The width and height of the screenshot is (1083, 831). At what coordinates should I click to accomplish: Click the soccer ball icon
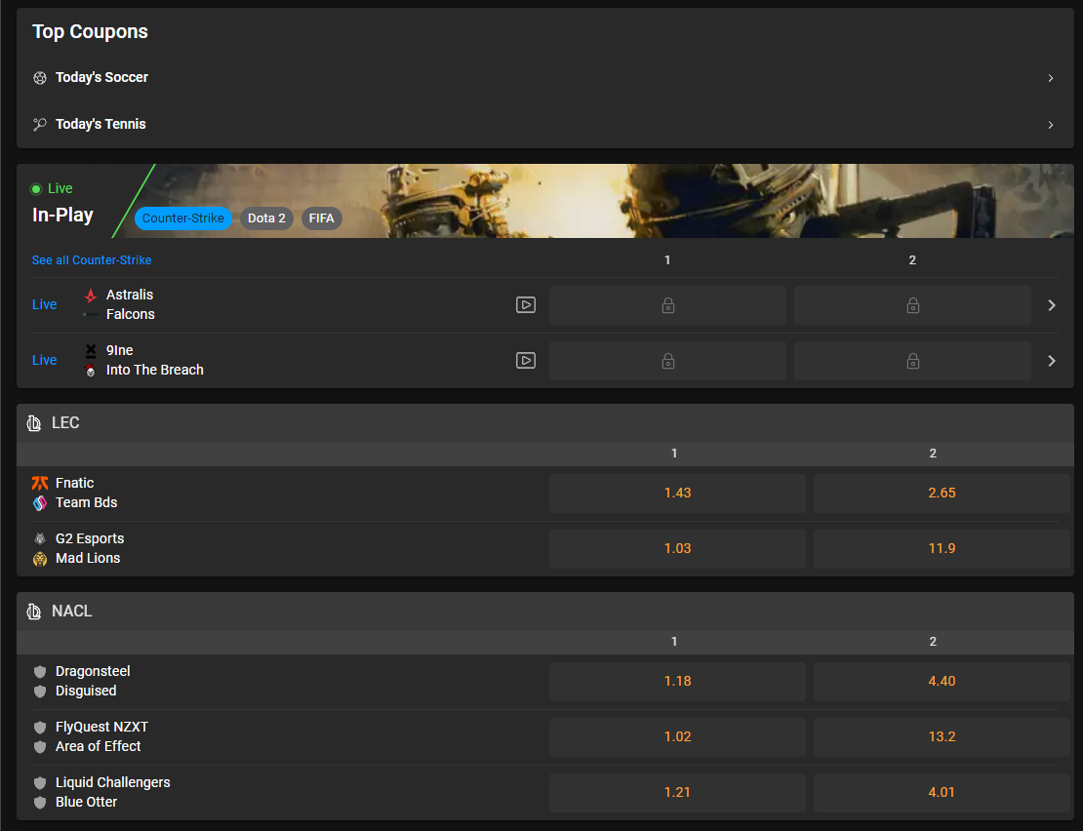[x=40, y=78]
